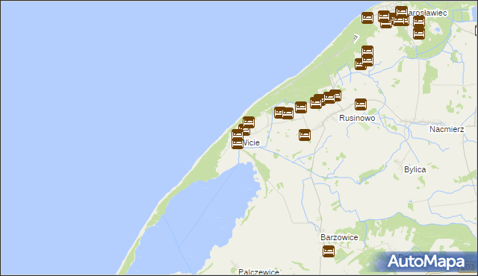Select the Barzowice place name
Viewport: 478px width, 276px height.
339,237
